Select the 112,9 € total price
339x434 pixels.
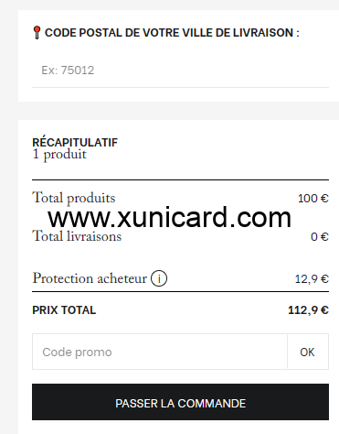pos(308,310)
